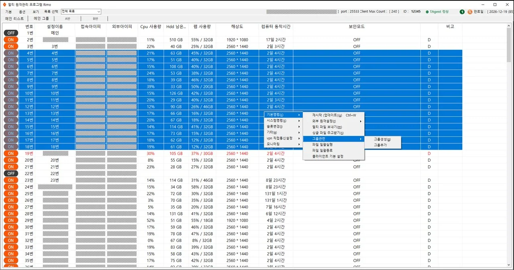Click the orange RSS feed icon
514x270 pixels.
[x=470, y=12]
